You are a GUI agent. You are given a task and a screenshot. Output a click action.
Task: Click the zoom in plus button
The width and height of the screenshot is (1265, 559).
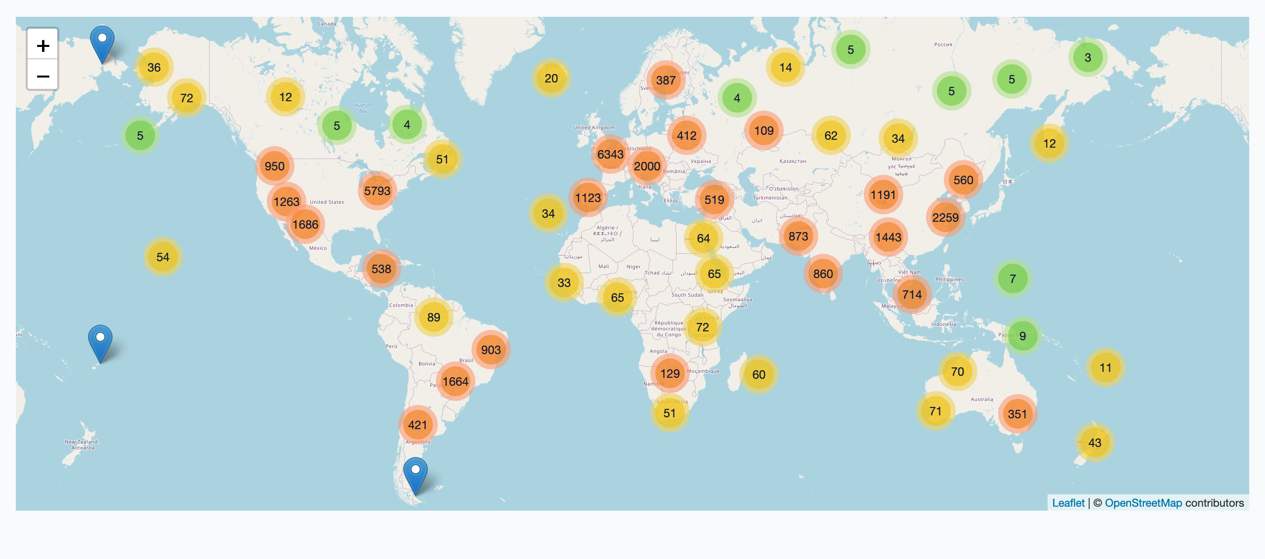pos(43,45)
